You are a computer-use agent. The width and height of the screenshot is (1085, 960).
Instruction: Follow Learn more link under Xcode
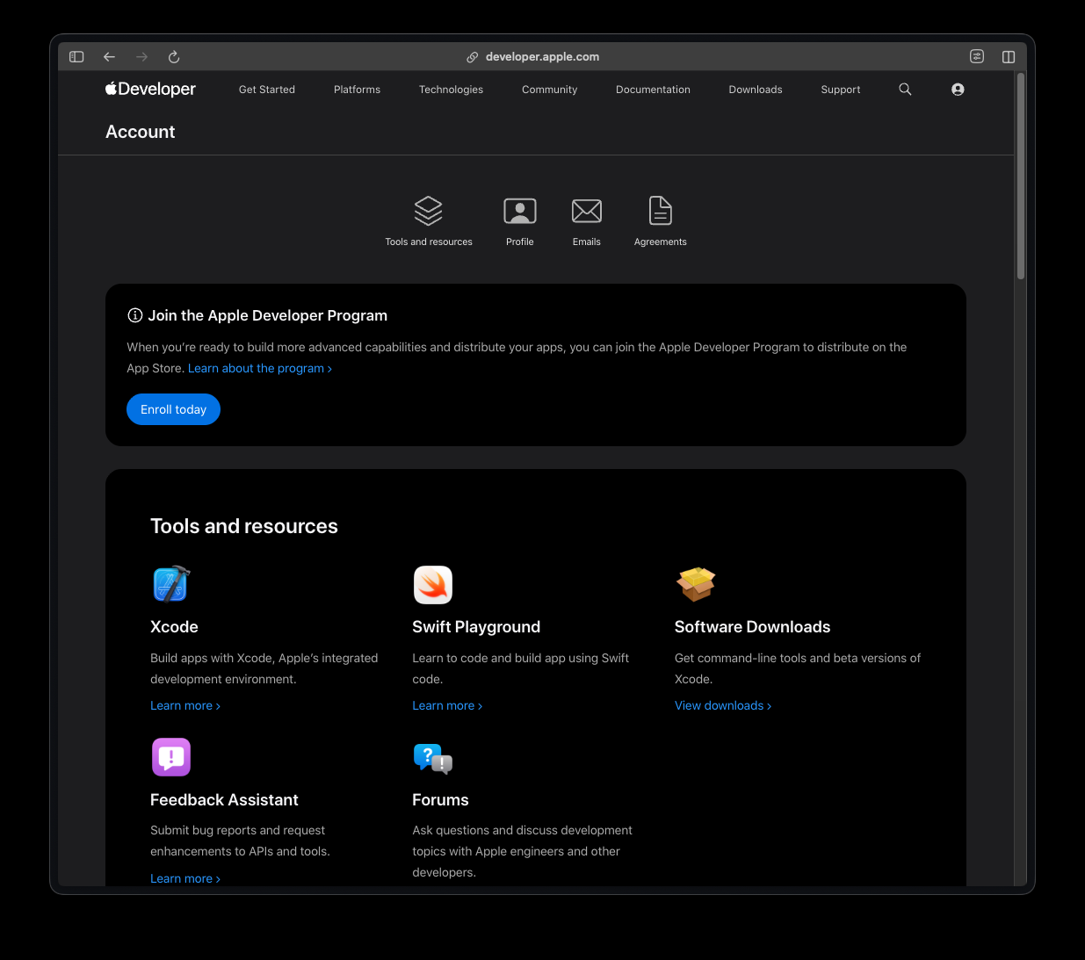(x=185, y=705)
